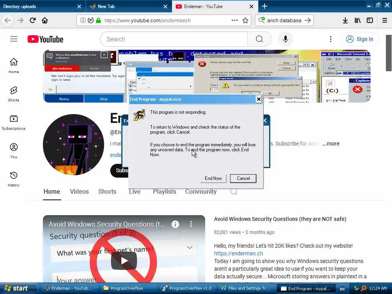Screen dimensions: 392x294
Task: Open the browser home page icon
Action: point(45,21)
